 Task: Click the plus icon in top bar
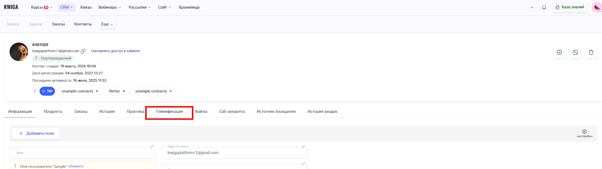click(532, 7)
